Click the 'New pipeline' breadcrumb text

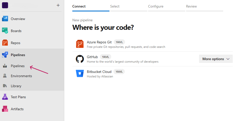point(82,20)
